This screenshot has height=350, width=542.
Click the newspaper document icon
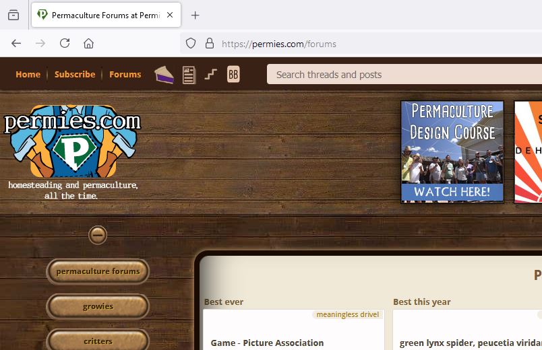pos(189,75)
